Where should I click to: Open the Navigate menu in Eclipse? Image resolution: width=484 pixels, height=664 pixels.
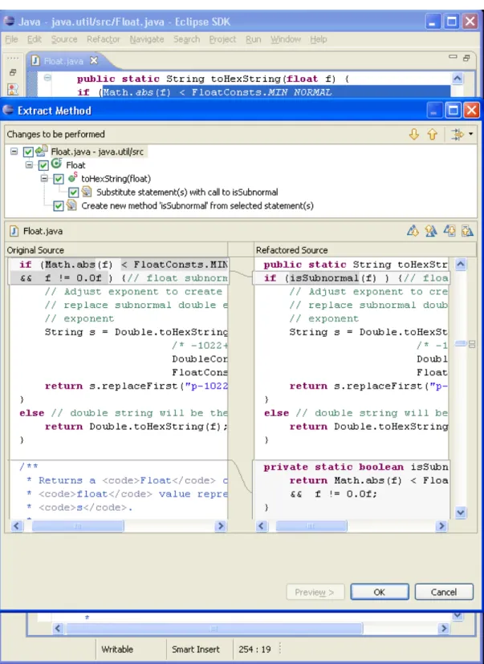(147, 39)
